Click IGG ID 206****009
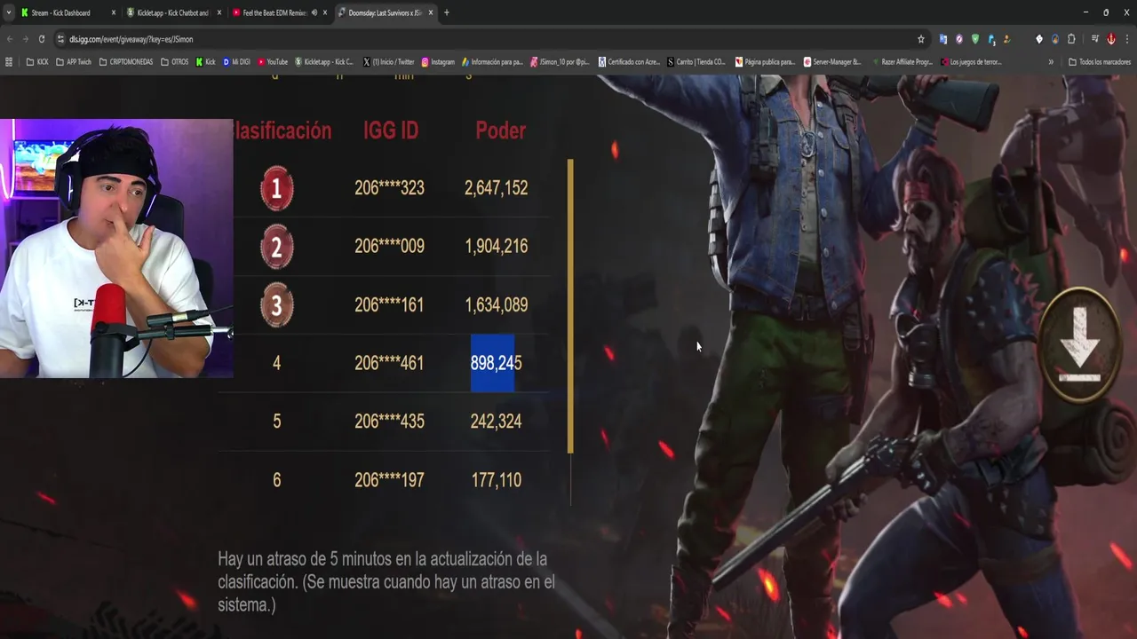1137x639 pixels. (x=389, y=247)
